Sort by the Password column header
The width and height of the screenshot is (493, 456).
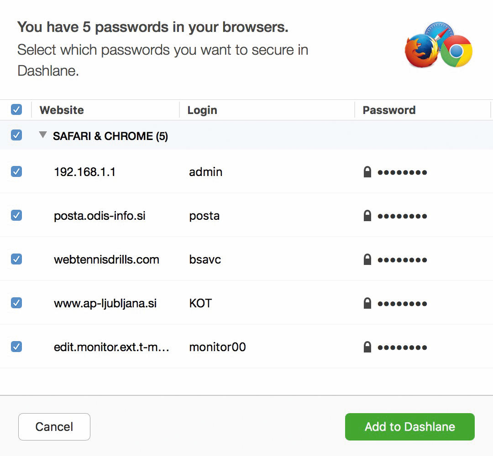click(389, 110)
